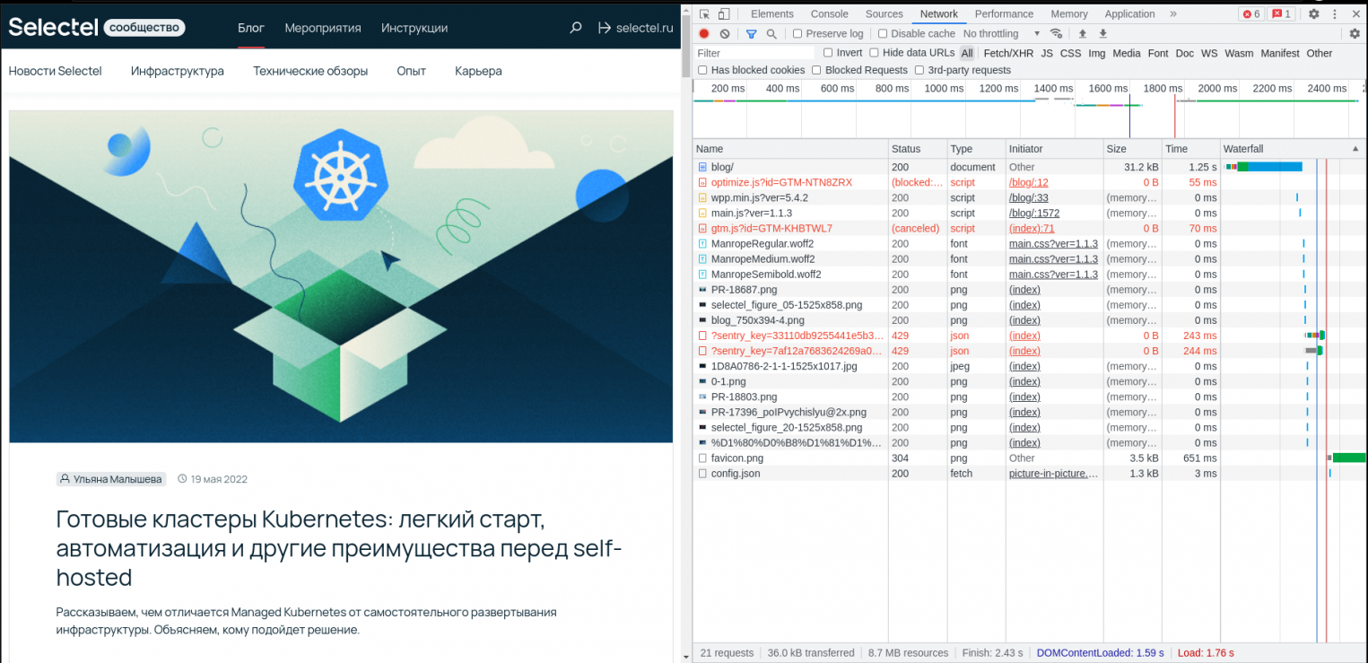Toggle the device toolbar icon

click(x=724, y=13)
